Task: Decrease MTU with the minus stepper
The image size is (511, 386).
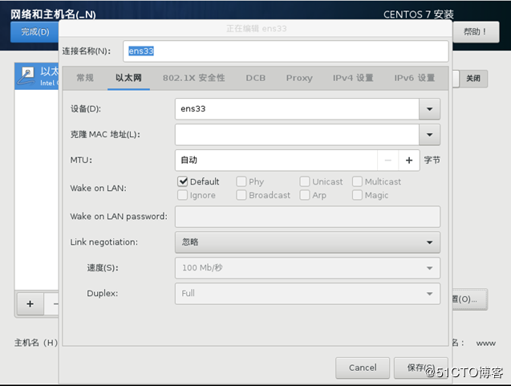Action: click(x=387, y=160)
